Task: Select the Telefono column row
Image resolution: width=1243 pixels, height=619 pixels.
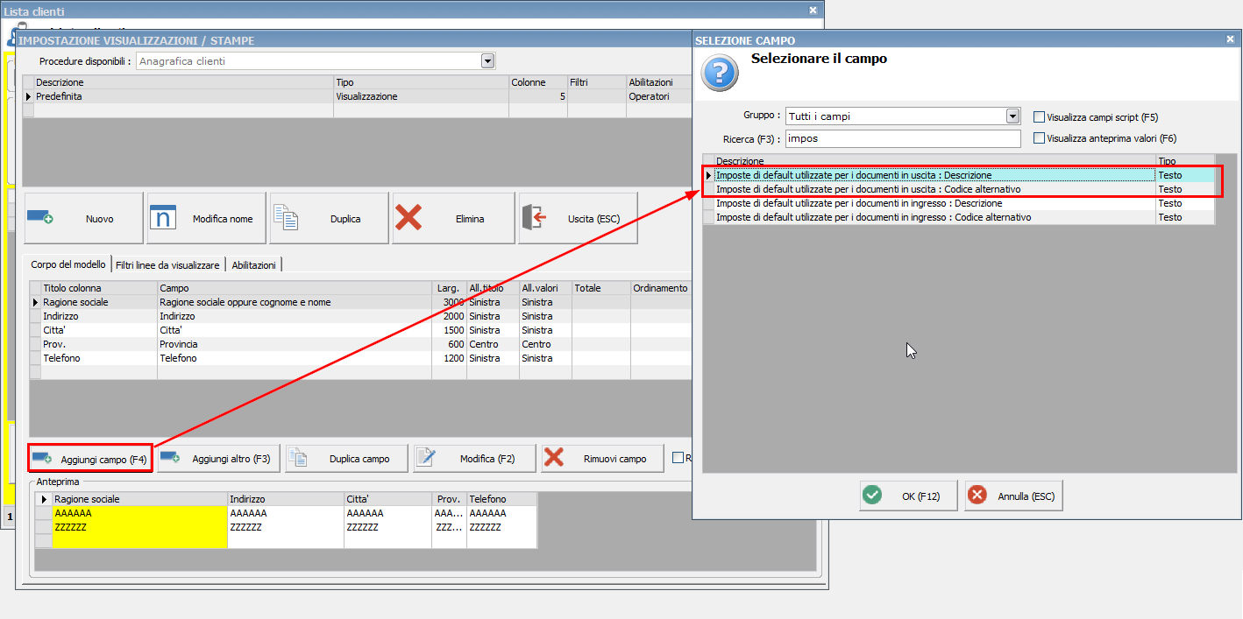Action: pyautogui.click(x=361, y=358)
